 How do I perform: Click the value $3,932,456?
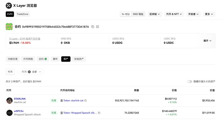coord(209,100)
